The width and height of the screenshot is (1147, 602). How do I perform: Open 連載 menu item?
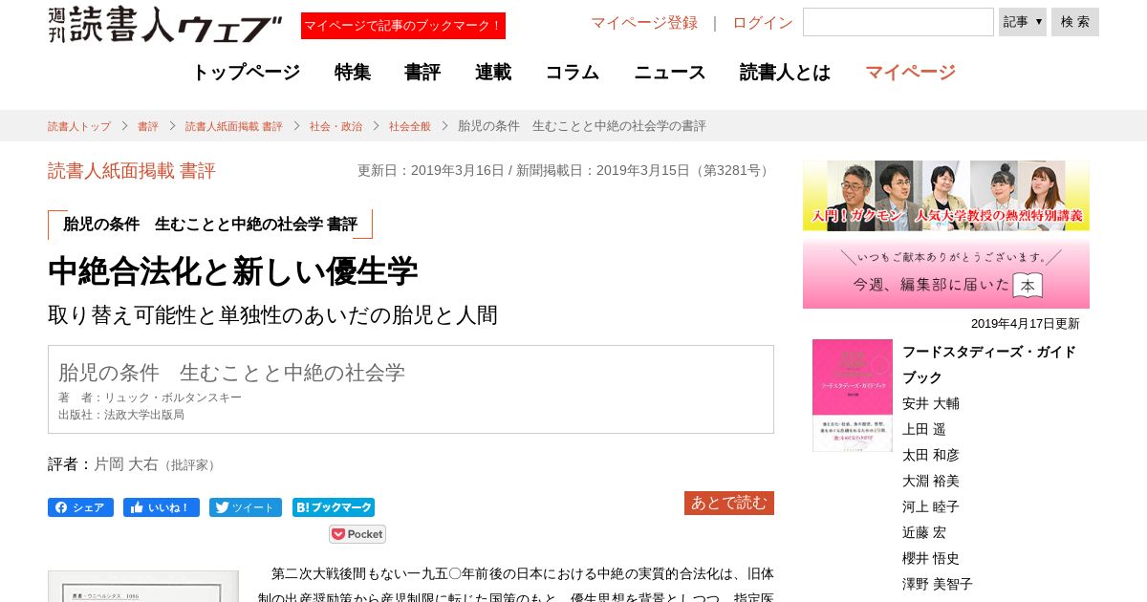click(493, 72)
